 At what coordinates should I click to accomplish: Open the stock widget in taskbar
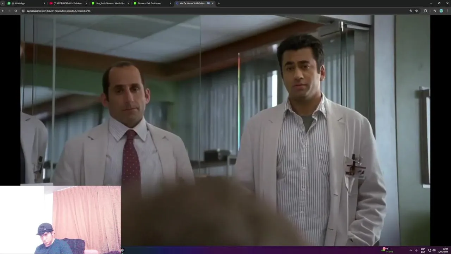(x=388, y=250)
